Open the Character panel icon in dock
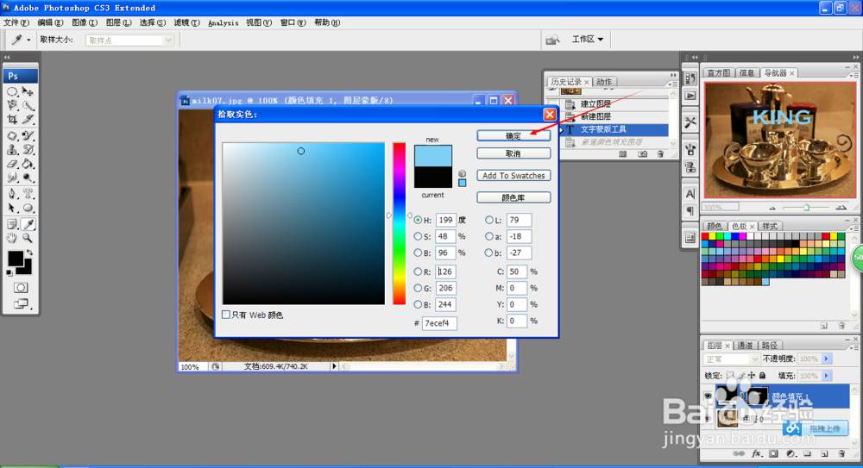This screenshot has width=863, height=468. [x=690, y=194]
